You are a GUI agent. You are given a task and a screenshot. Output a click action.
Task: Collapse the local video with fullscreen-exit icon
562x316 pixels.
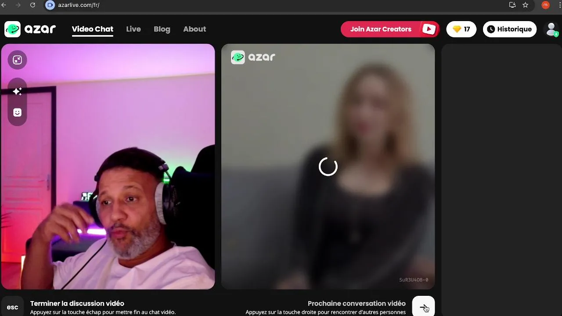[x=17, y=60]
